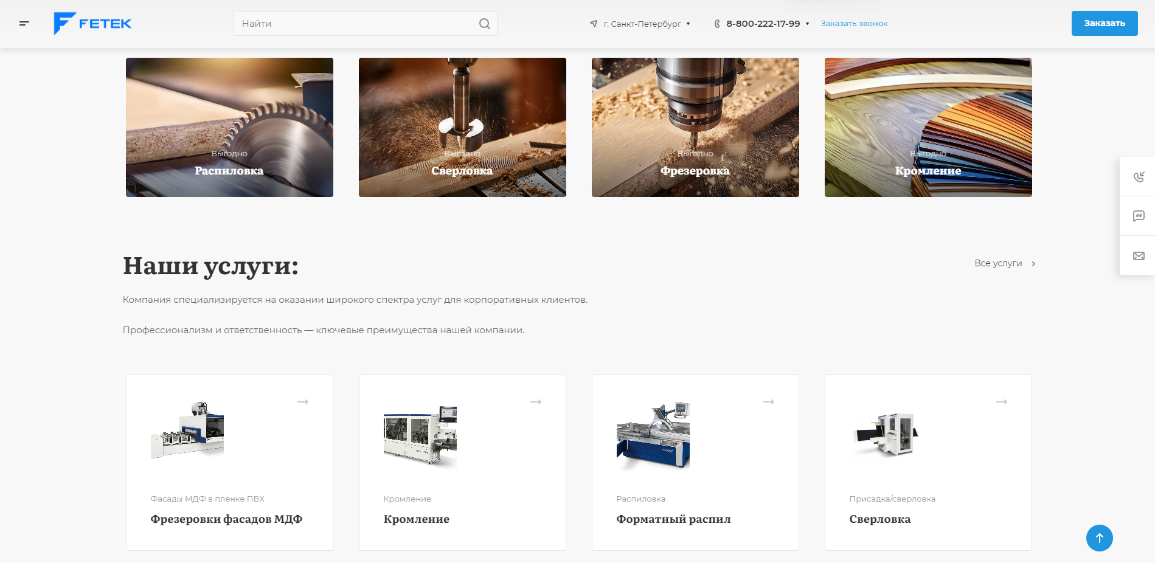
Task: Click the Распиловка category label on the card
Action: [x=641, y=499]
